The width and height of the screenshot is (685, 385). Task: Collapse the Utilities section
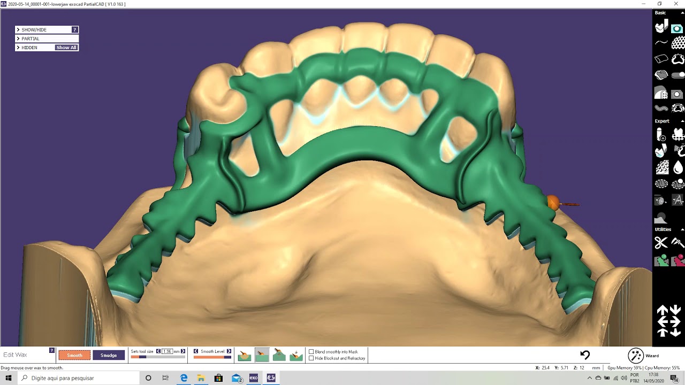(682, 229)
